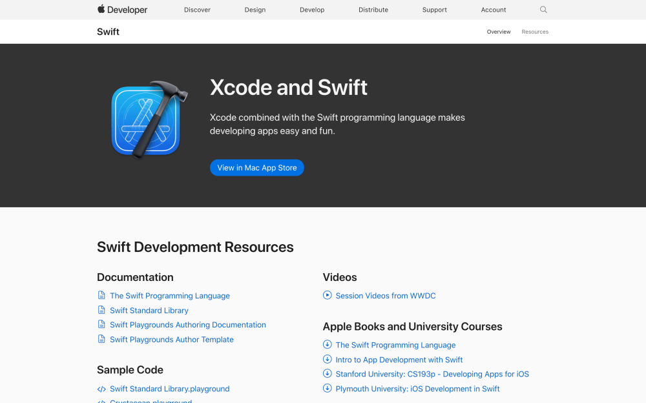
Task: Open Swift Standard Library.playground sample link
Action: tap(170, 389)
